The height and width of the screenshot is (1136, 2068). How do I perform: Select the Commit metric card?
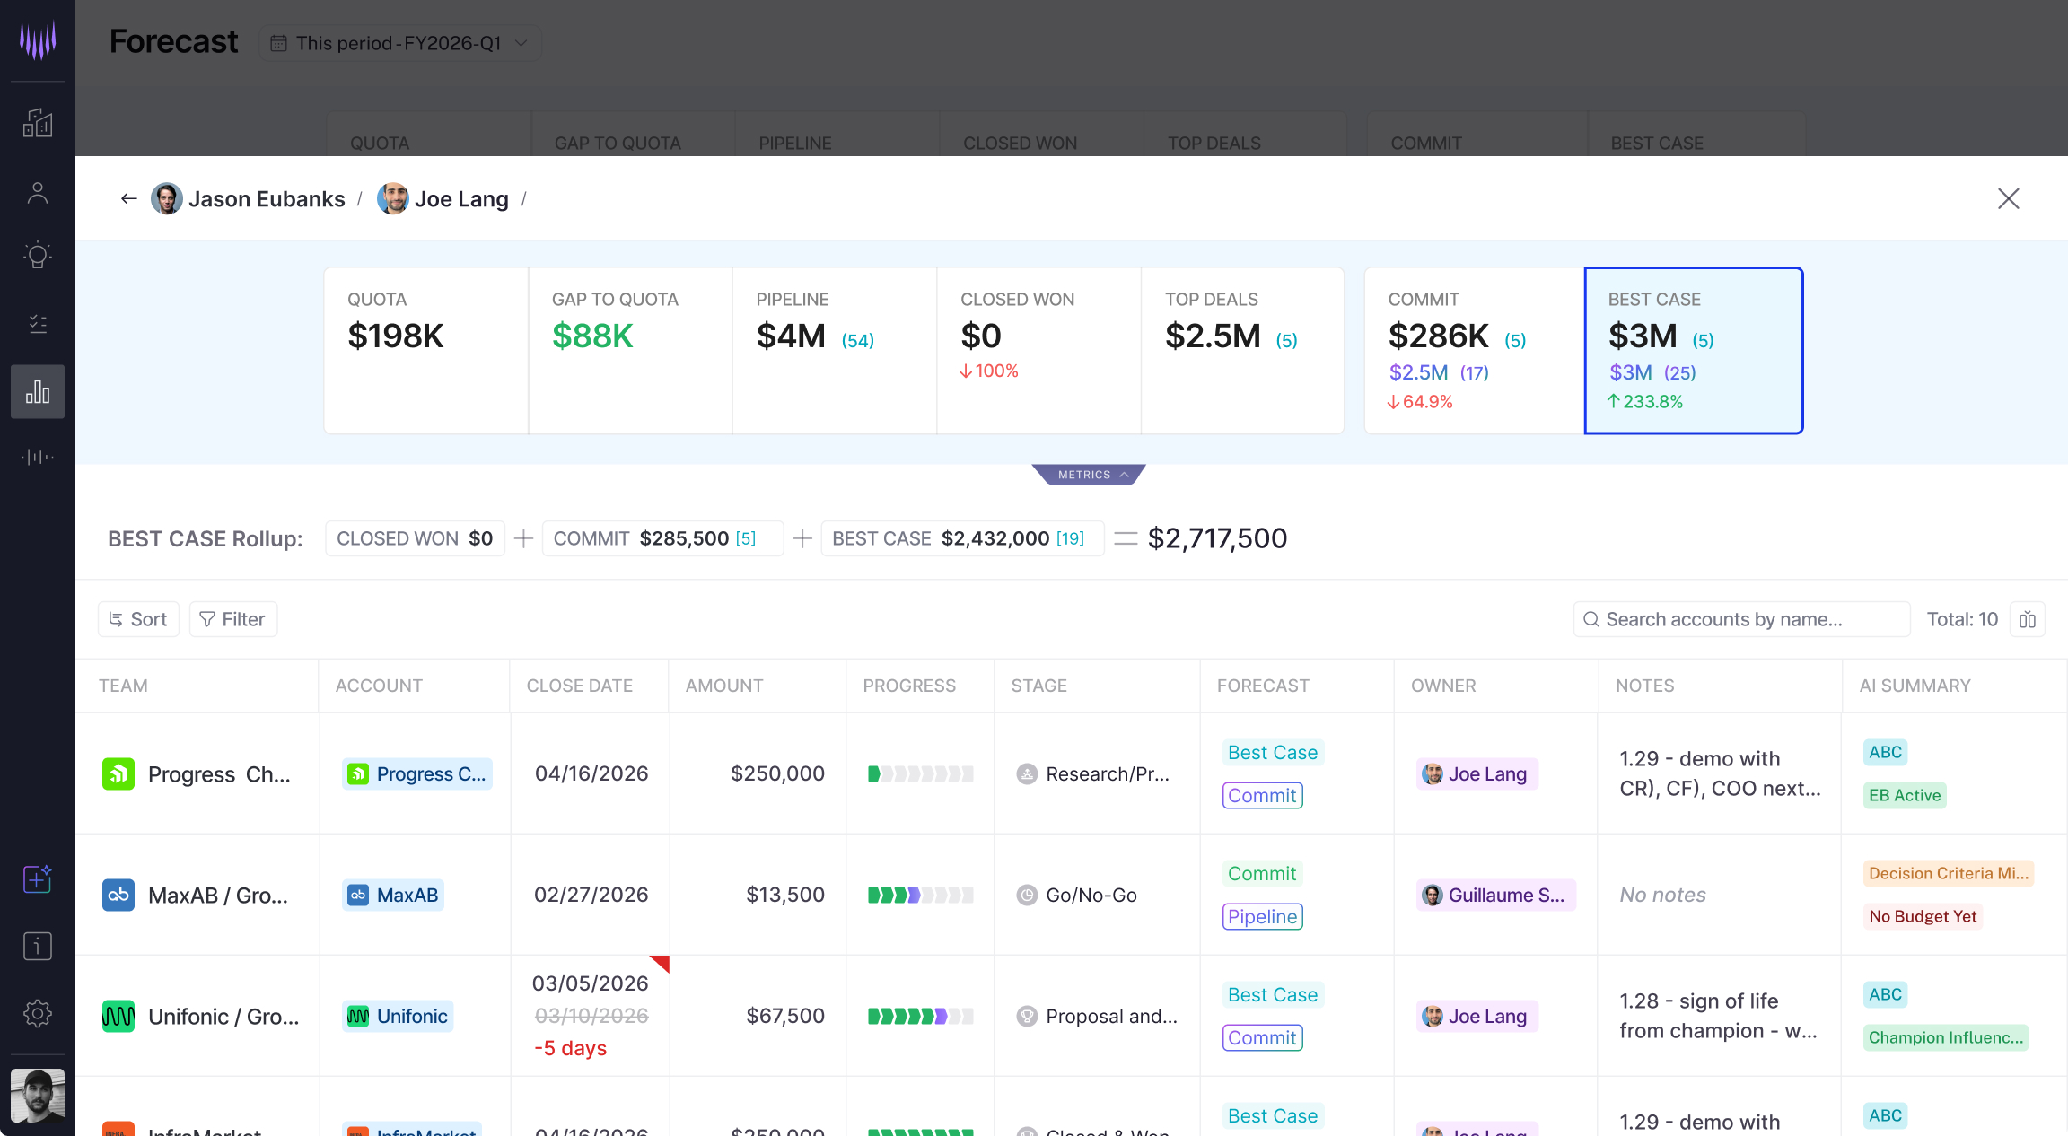tap(1473, 350)
